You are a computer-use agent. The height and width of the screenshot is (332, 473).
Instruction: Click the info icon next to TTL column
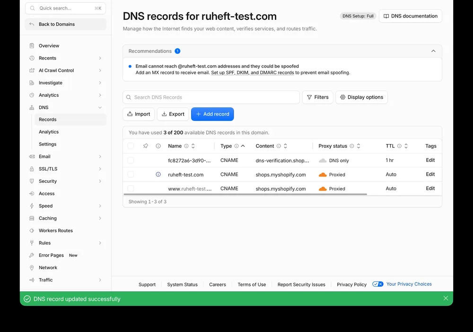click(x=399, y=146)
